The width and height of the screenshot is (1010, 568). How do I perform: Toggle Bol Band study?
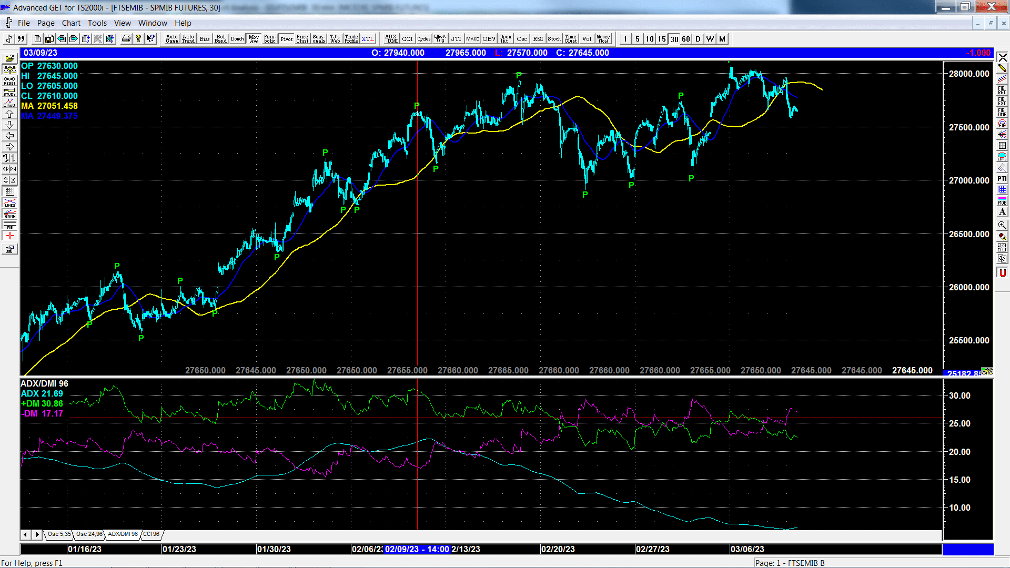coord(221,39)
